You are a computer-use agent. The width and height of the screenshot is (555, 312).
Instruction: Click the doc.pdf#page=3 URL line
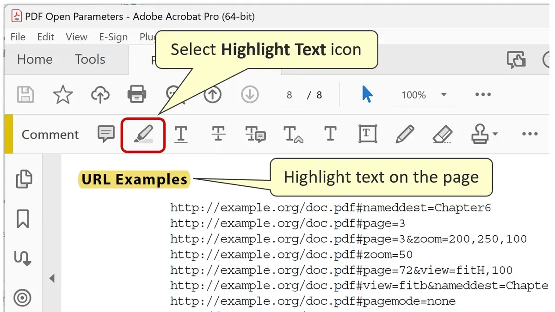[x=288, y=223]
